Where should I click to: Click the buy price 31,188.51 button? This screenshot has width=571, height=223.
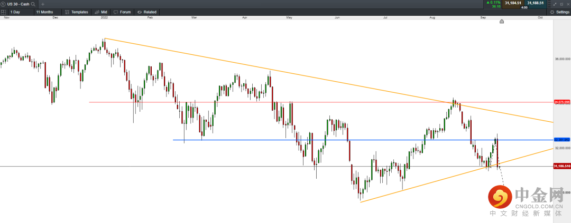(535, 3)
